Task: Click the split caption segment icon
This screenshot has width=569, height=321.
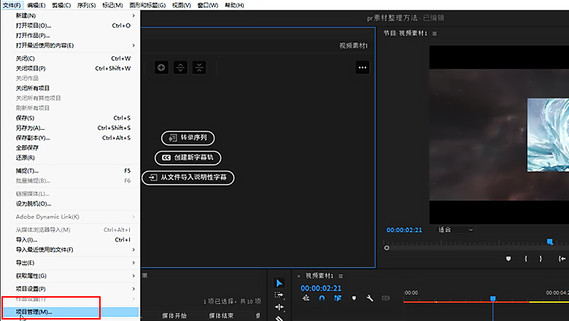Action: click(181, 67)
